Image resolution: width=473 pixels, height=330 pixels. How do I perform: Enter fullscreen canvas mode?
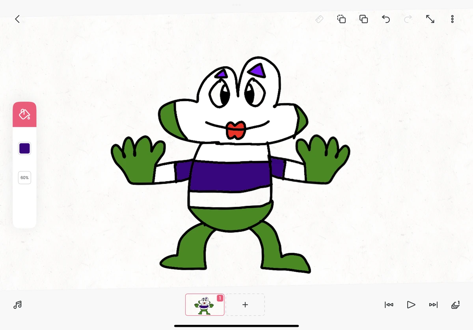[430, 19]
